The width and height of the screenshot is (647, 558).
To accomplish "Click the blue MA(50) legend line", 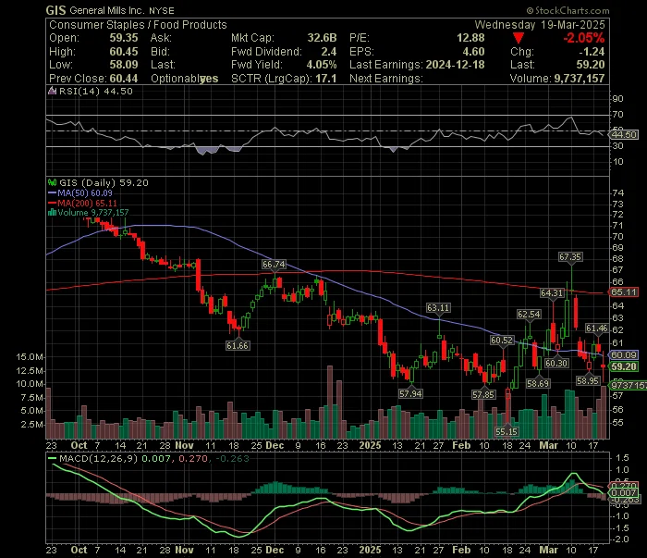I will [x=52, y=192].
